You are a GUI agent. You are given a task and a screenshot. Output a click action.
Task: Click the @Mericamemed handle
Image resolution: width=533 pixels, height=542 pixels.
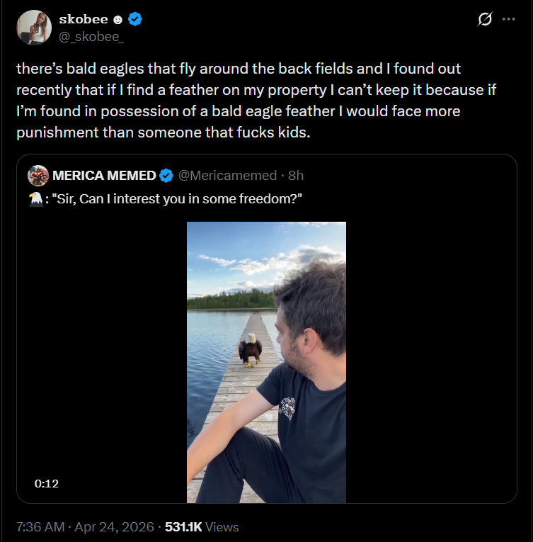coord(229,176)
